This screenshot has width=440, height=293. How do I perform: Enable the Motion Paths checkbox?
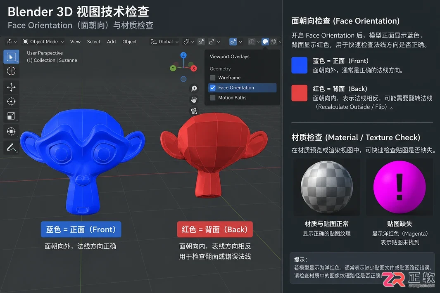point(213,97)
